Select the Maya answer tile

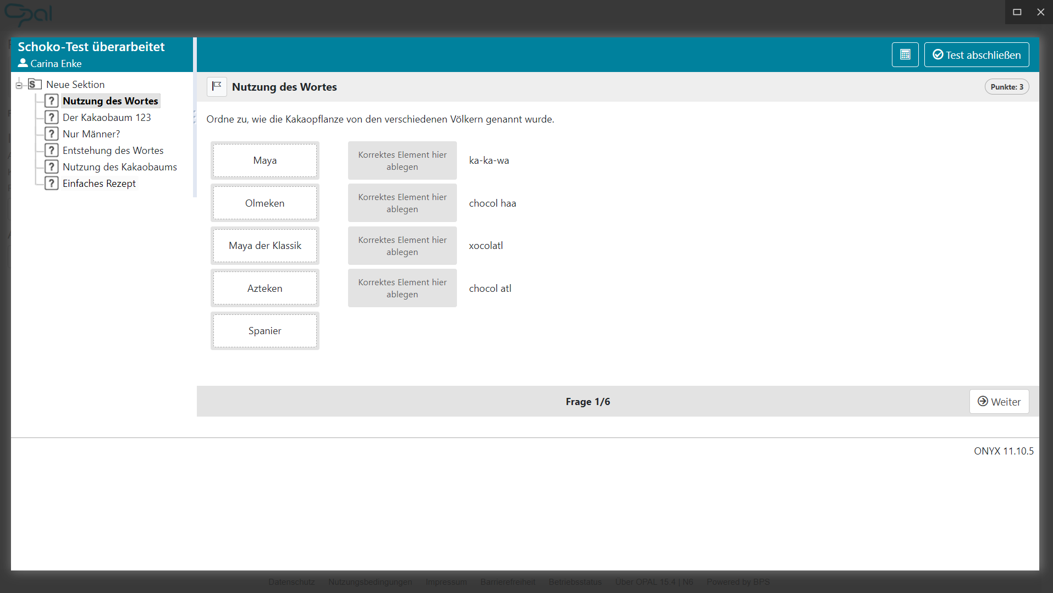pos(264,160)
